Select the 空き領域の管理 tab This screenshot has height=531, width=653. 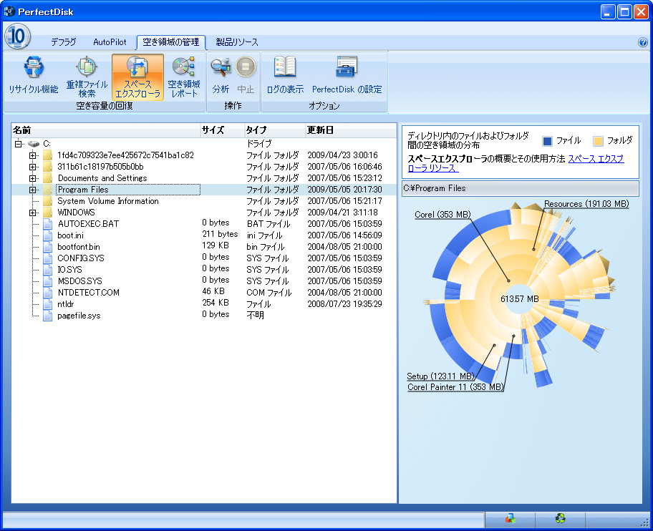pos(170,42)
